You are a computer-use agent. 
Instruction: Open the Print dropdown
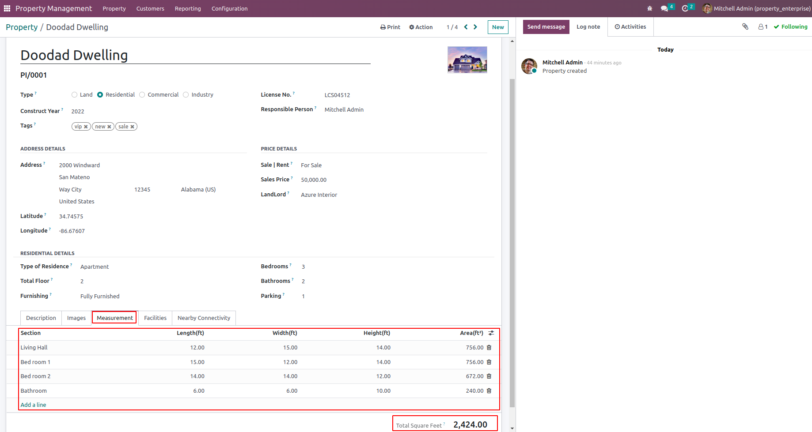pyautogui.click(x=390, y=27)
